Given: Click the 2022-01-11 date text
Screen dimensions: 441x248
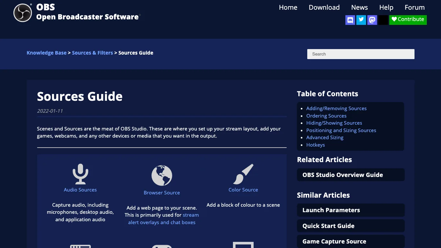Looking at the screenshot, I should coord(50,111).
